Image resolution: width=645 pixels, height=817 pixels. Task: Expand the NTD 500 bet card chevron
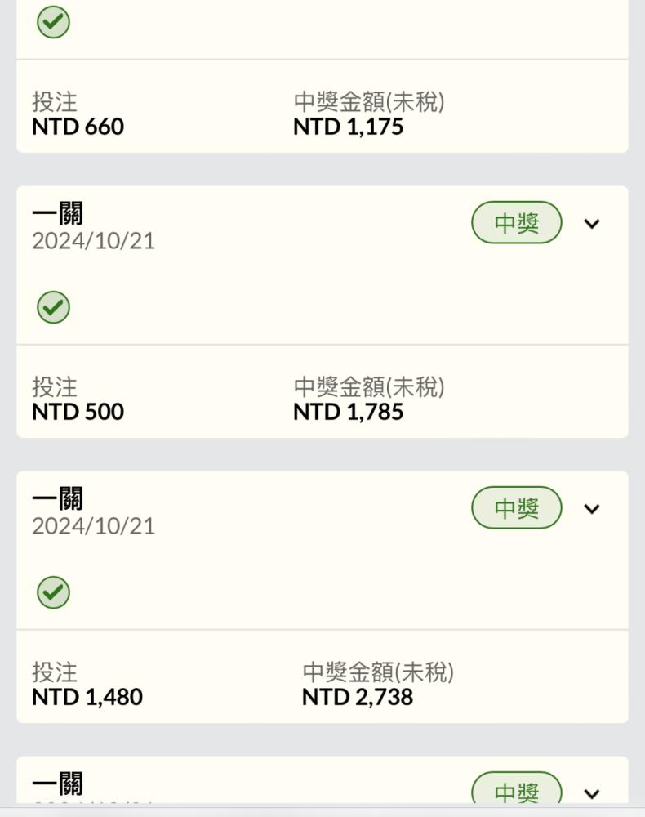(592, 224)
